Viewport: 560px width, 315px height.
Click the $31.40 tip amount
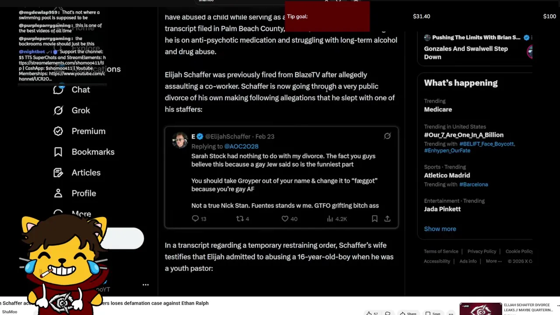click(x=421, y=16)
